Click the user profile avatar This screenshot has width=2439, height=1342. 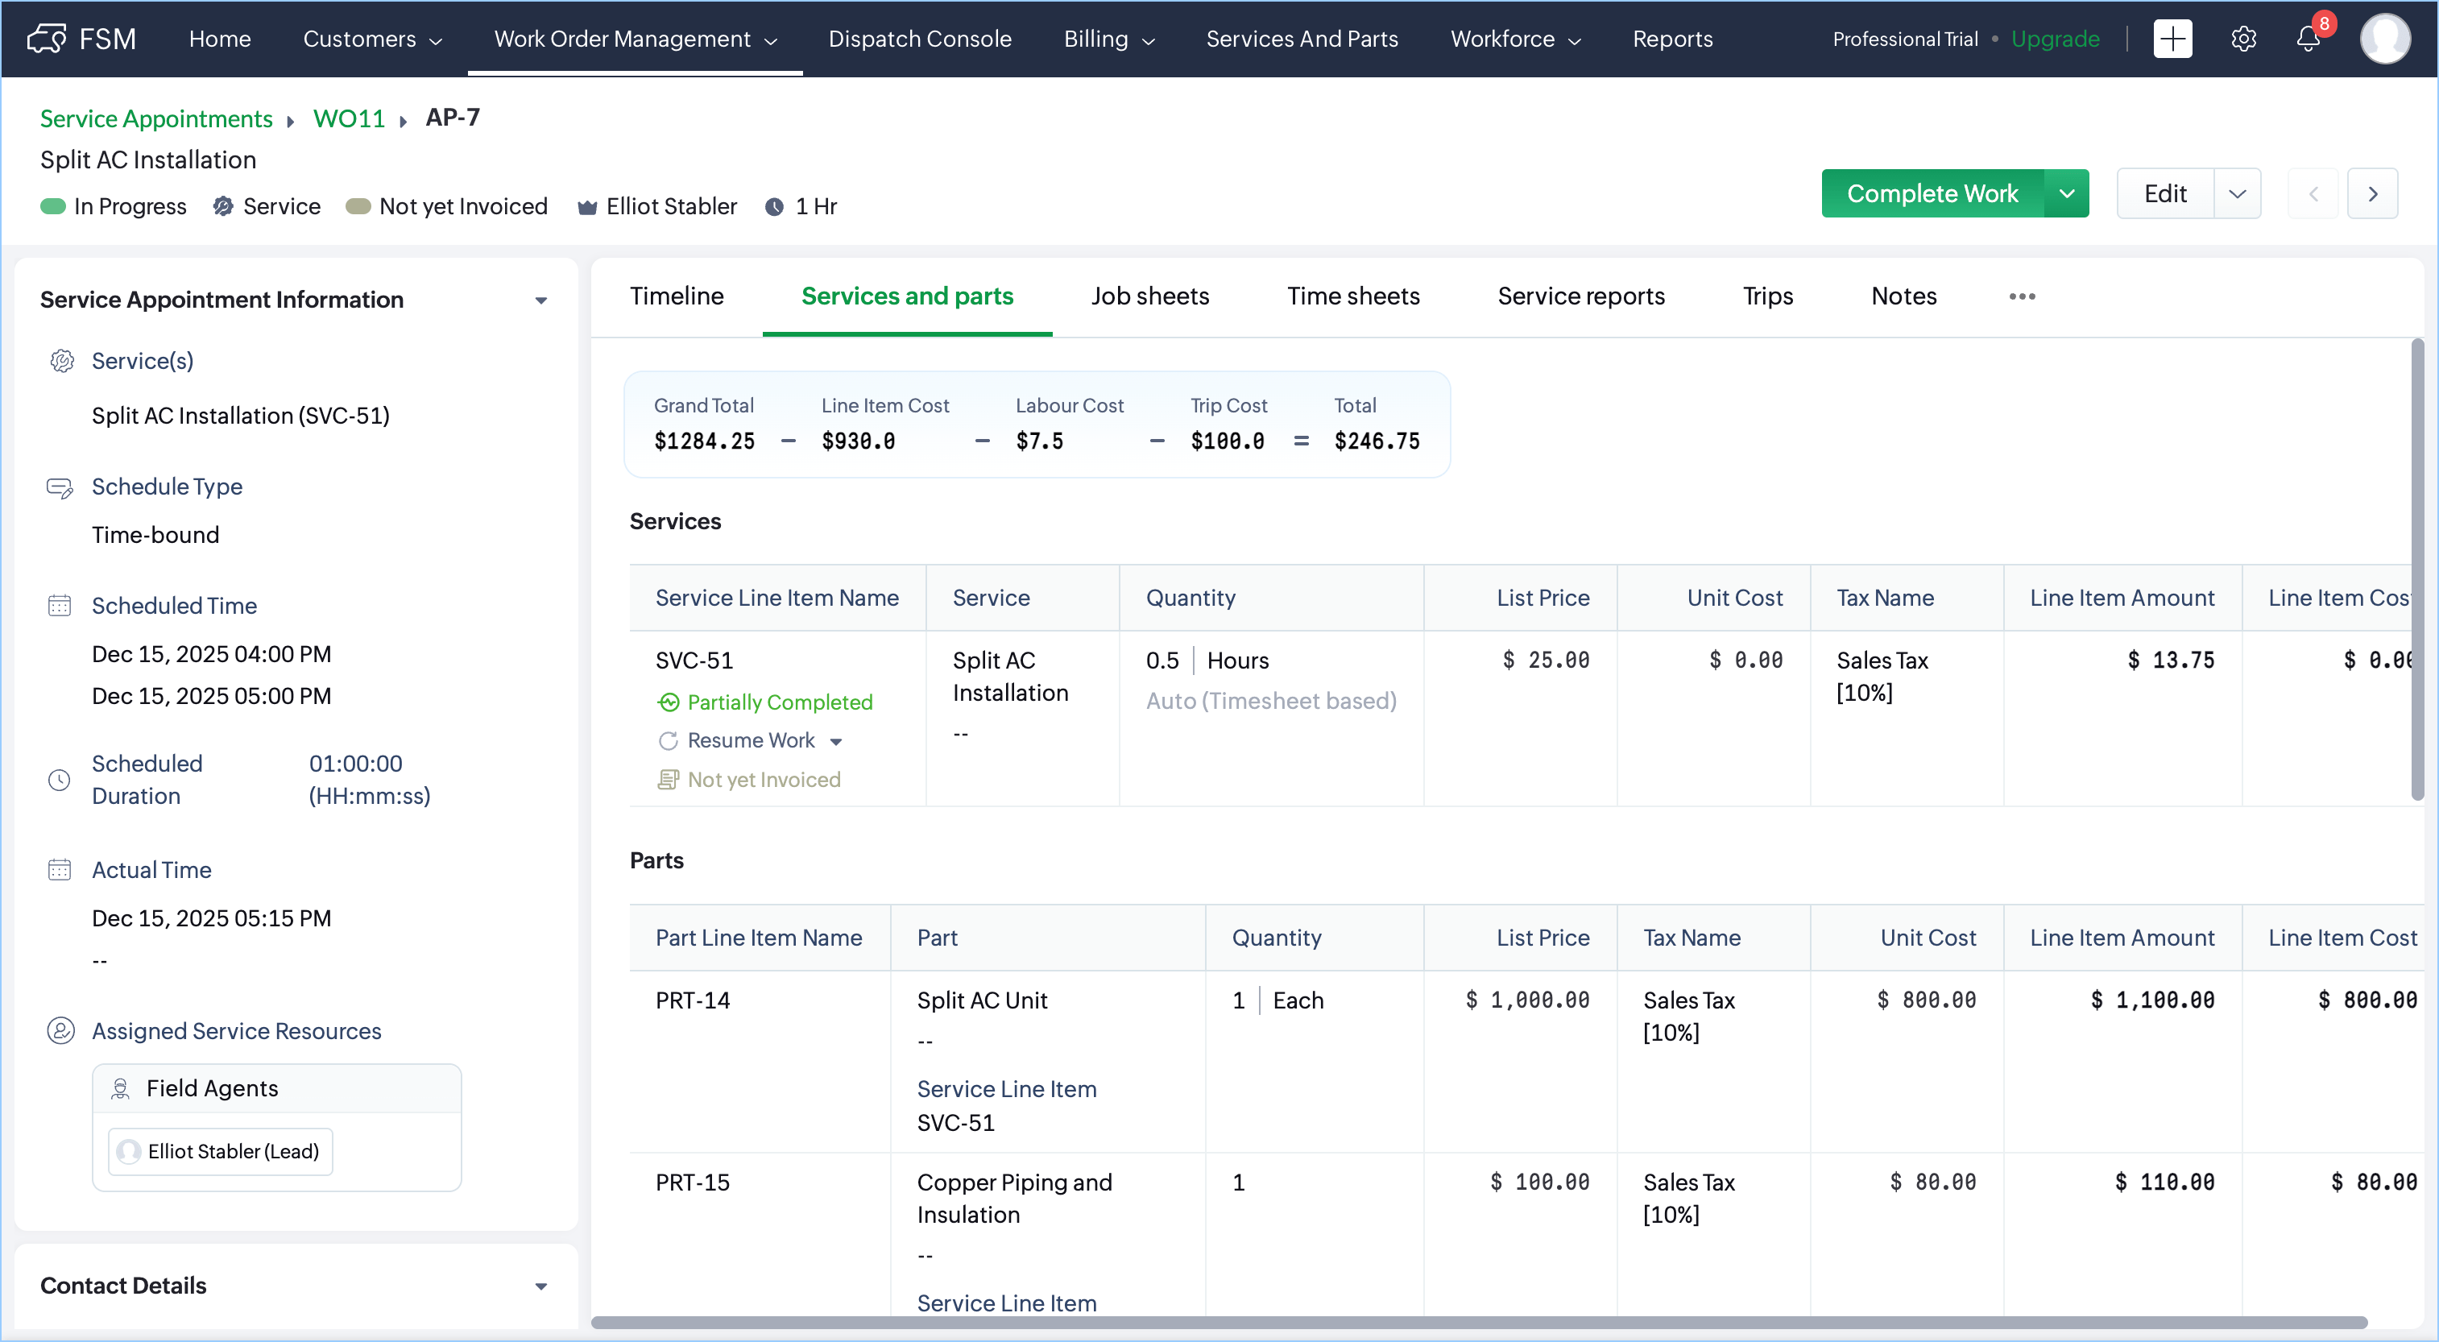(x=2385, y=39)
